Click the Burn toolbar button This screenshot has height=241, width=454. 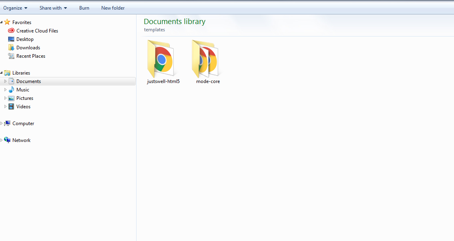click(x=84, y=8)
